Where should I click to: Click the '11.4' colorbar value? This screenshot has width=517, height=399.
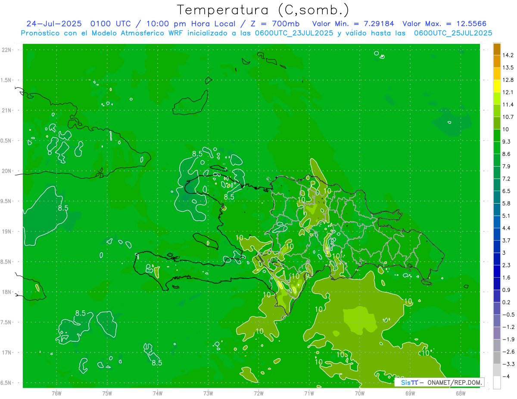pyautogui.click(x=509, y=105)
